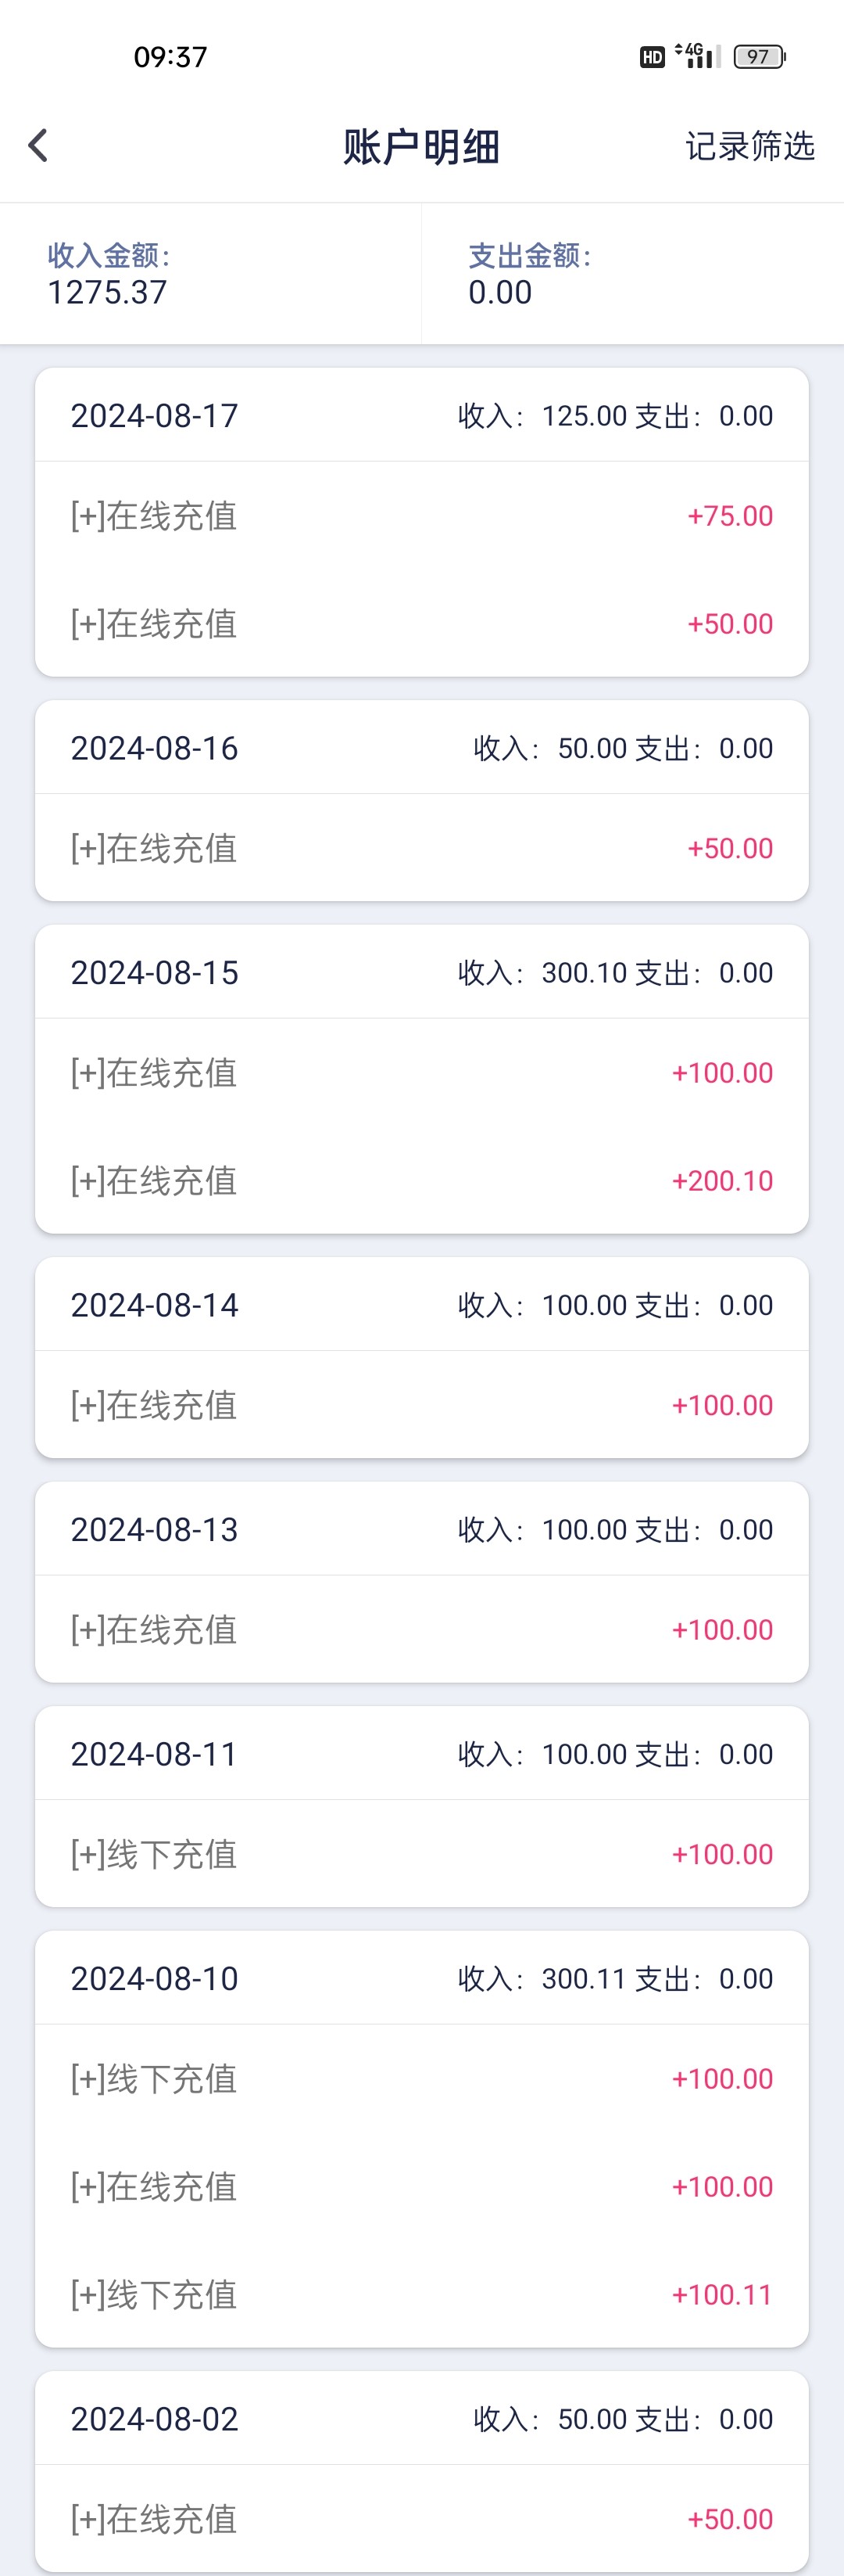
Task: Select the +50.00 record under 2024-08-16
Action: (421, 849)
